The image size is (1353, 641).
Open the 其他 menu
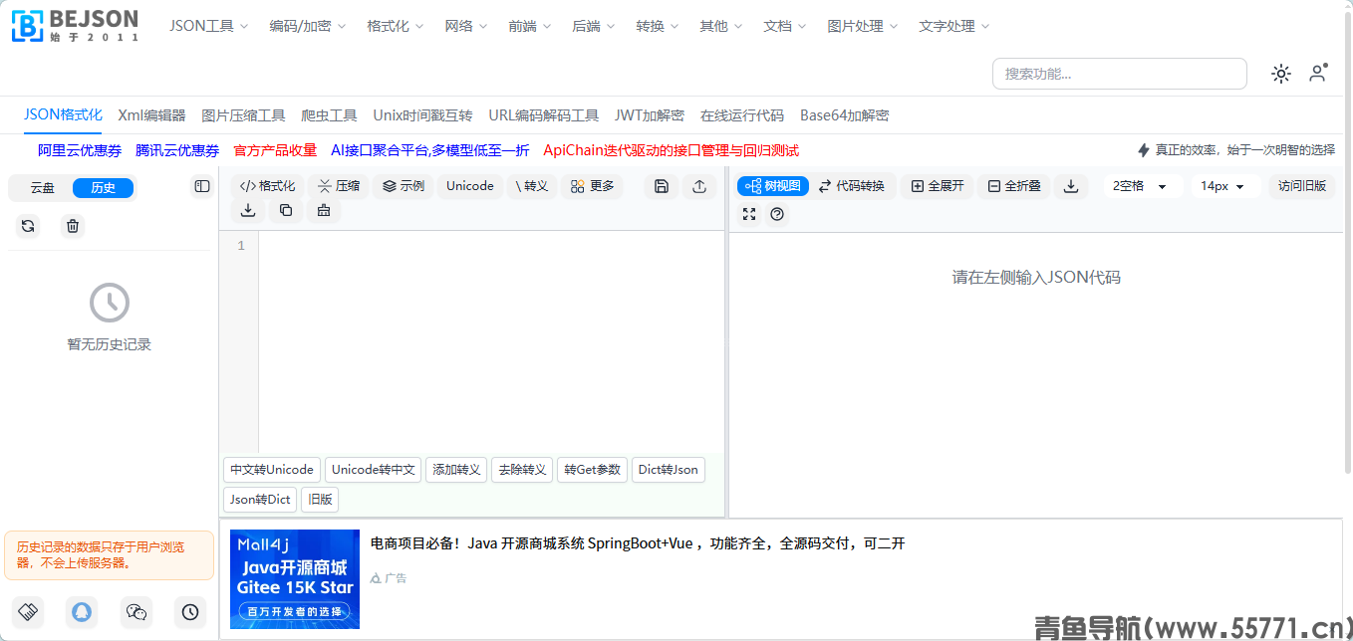pyautogui.click(x=720, y=26)
